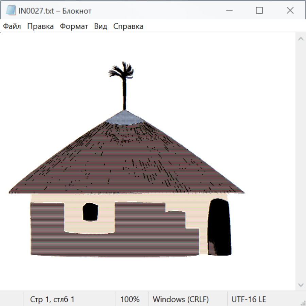The image size is (306, 306).
Task: Click the scroll up arrow
Action: [301, 39]
